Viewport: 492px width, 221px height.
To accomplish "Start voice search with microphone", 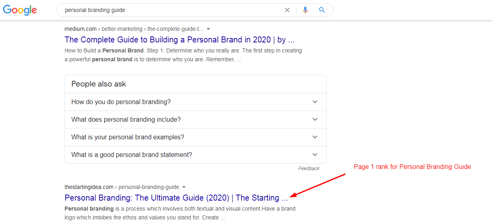I will 305,10.
